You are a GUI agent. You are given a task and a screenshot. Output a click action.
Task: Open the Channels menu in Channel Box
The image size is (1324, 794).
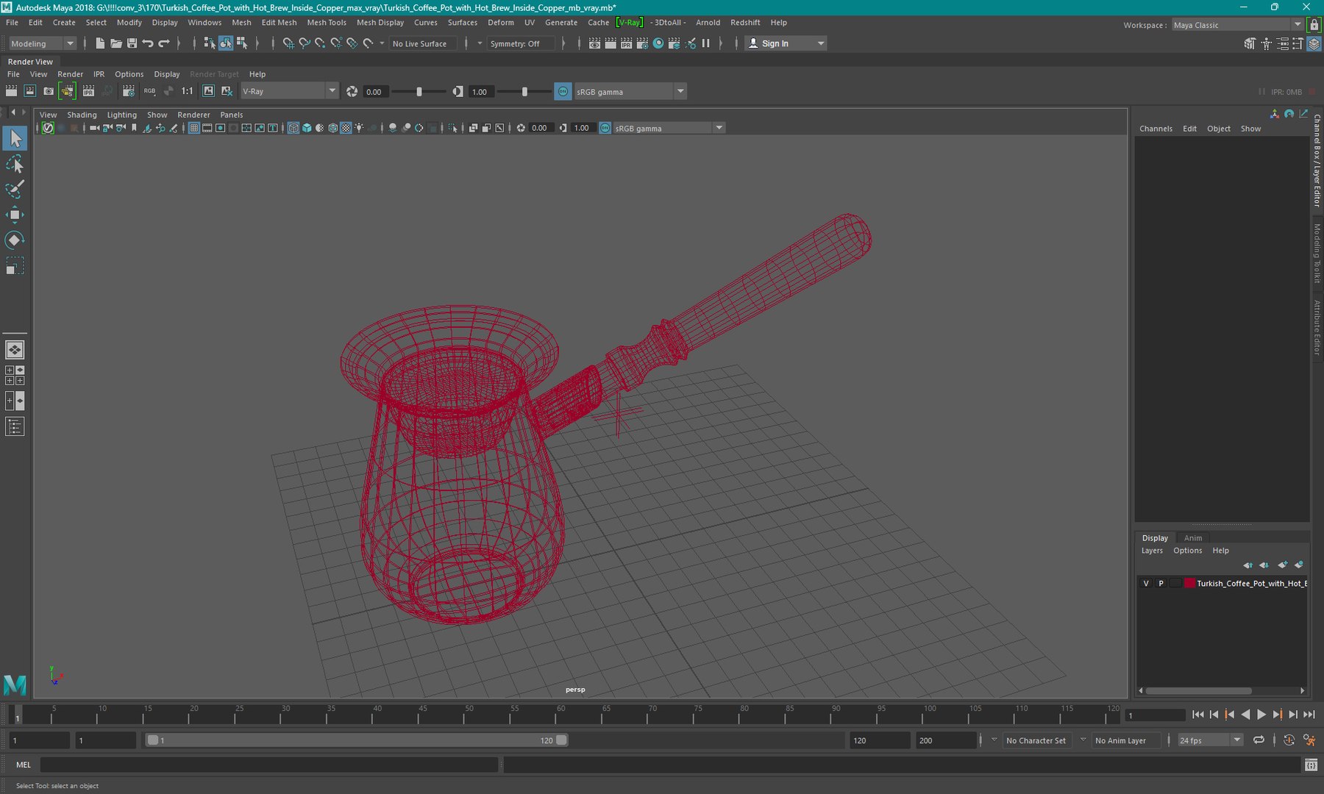(1156, 129)
